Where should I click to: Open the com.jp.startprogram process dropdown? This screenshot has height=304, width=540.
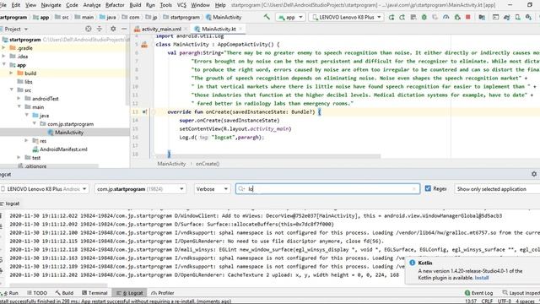[140, 189]
